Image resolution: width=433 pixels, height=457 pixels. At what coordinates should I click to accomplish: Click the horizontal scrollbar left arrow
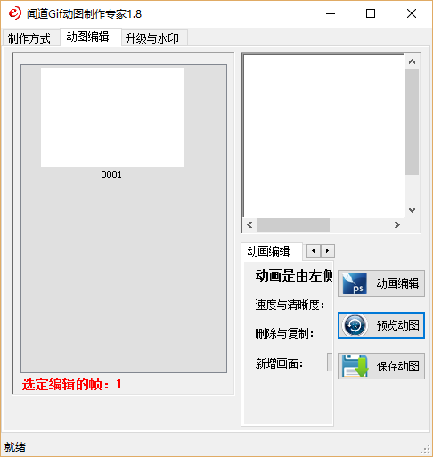(249, 225)
